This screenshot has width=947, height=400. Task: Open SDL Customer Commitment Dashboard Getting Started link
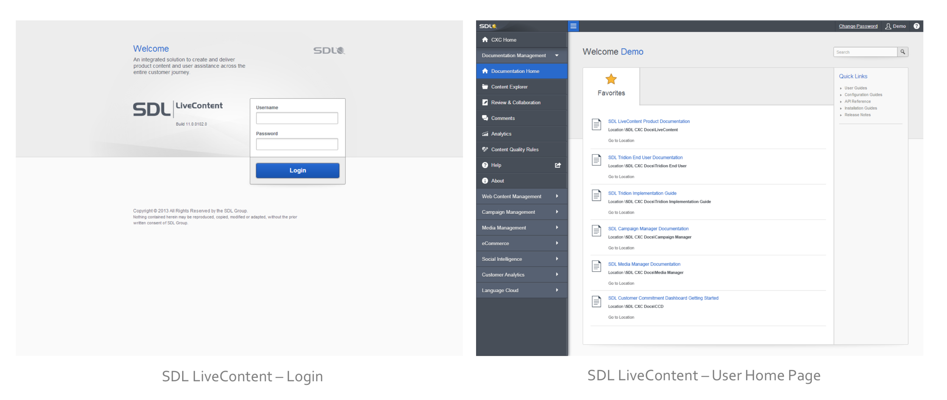click(663, 298)
